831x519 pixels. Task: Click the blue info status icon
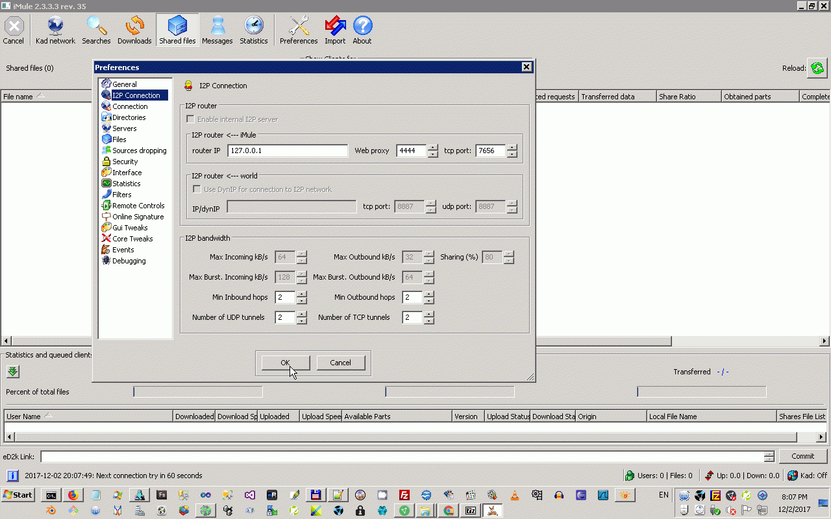pyautogui.click(x=12, y=476)
